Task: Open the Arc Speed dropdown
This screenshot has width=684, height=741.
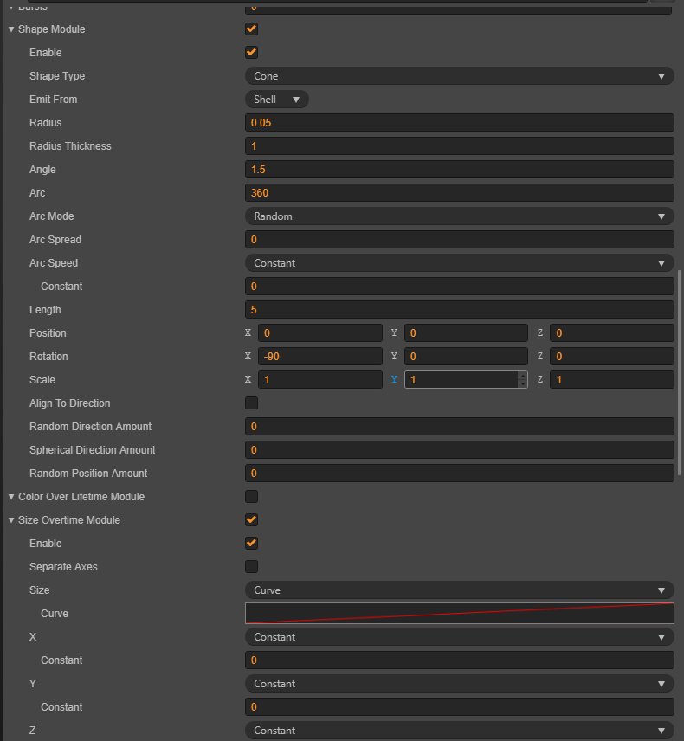Action: [459, 263]
